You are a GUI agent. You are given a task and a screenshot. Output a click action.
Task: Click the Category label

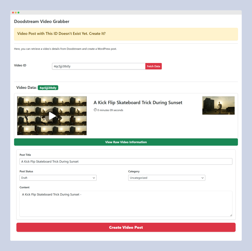coord(134,171)
